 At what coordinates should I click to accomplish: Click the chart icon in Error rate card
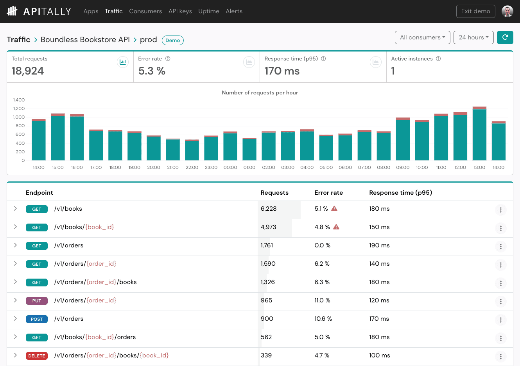pos(249,62)
